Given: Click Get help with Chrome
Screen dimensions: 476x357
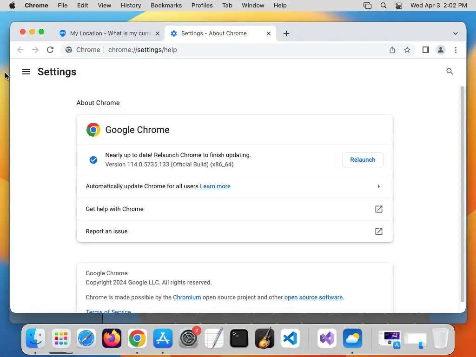Looking at the screenshot, I should click(x=234, y=209).
